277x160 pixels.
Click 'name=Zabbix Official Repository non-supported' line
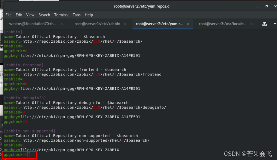(x=71, y=136)
